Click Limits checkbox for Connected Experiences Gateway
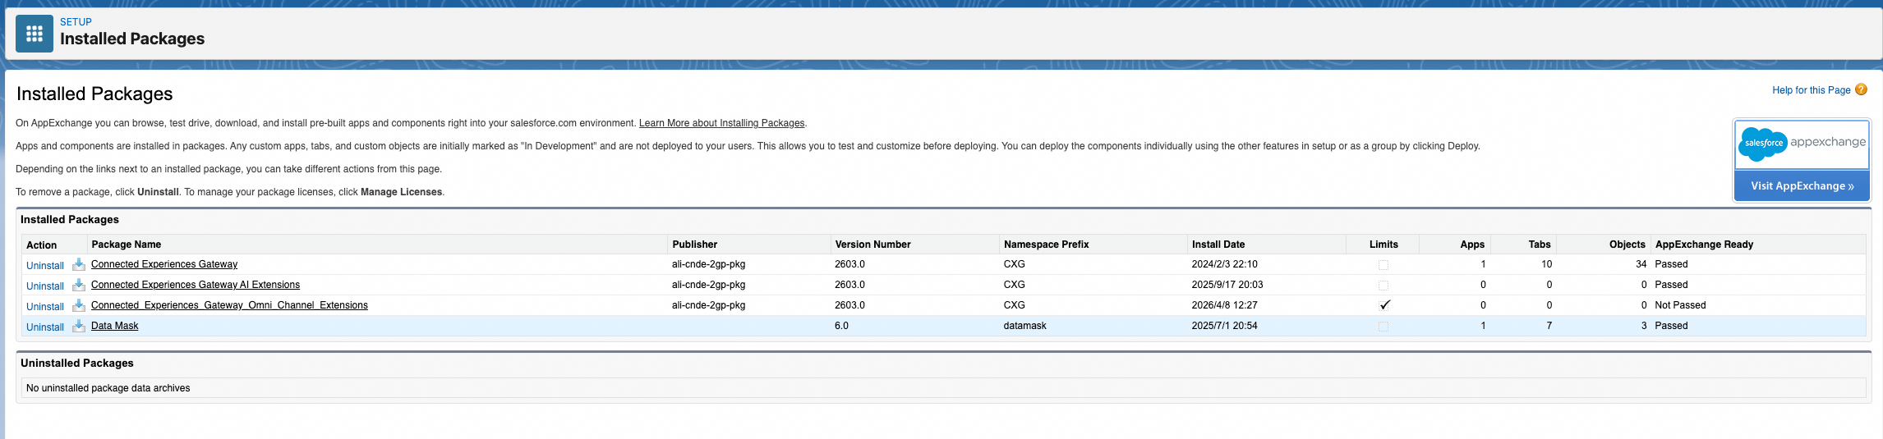The width and height of the screenshot is (1883, 439). coord(1383,265)
